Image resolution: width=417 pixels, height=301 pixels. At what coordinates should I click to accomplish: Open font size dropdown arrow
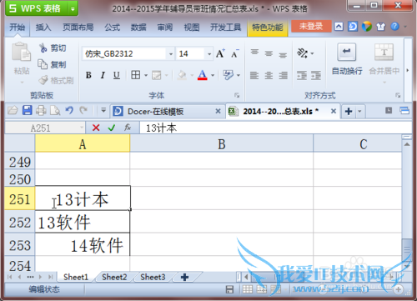tap(209, 53)
